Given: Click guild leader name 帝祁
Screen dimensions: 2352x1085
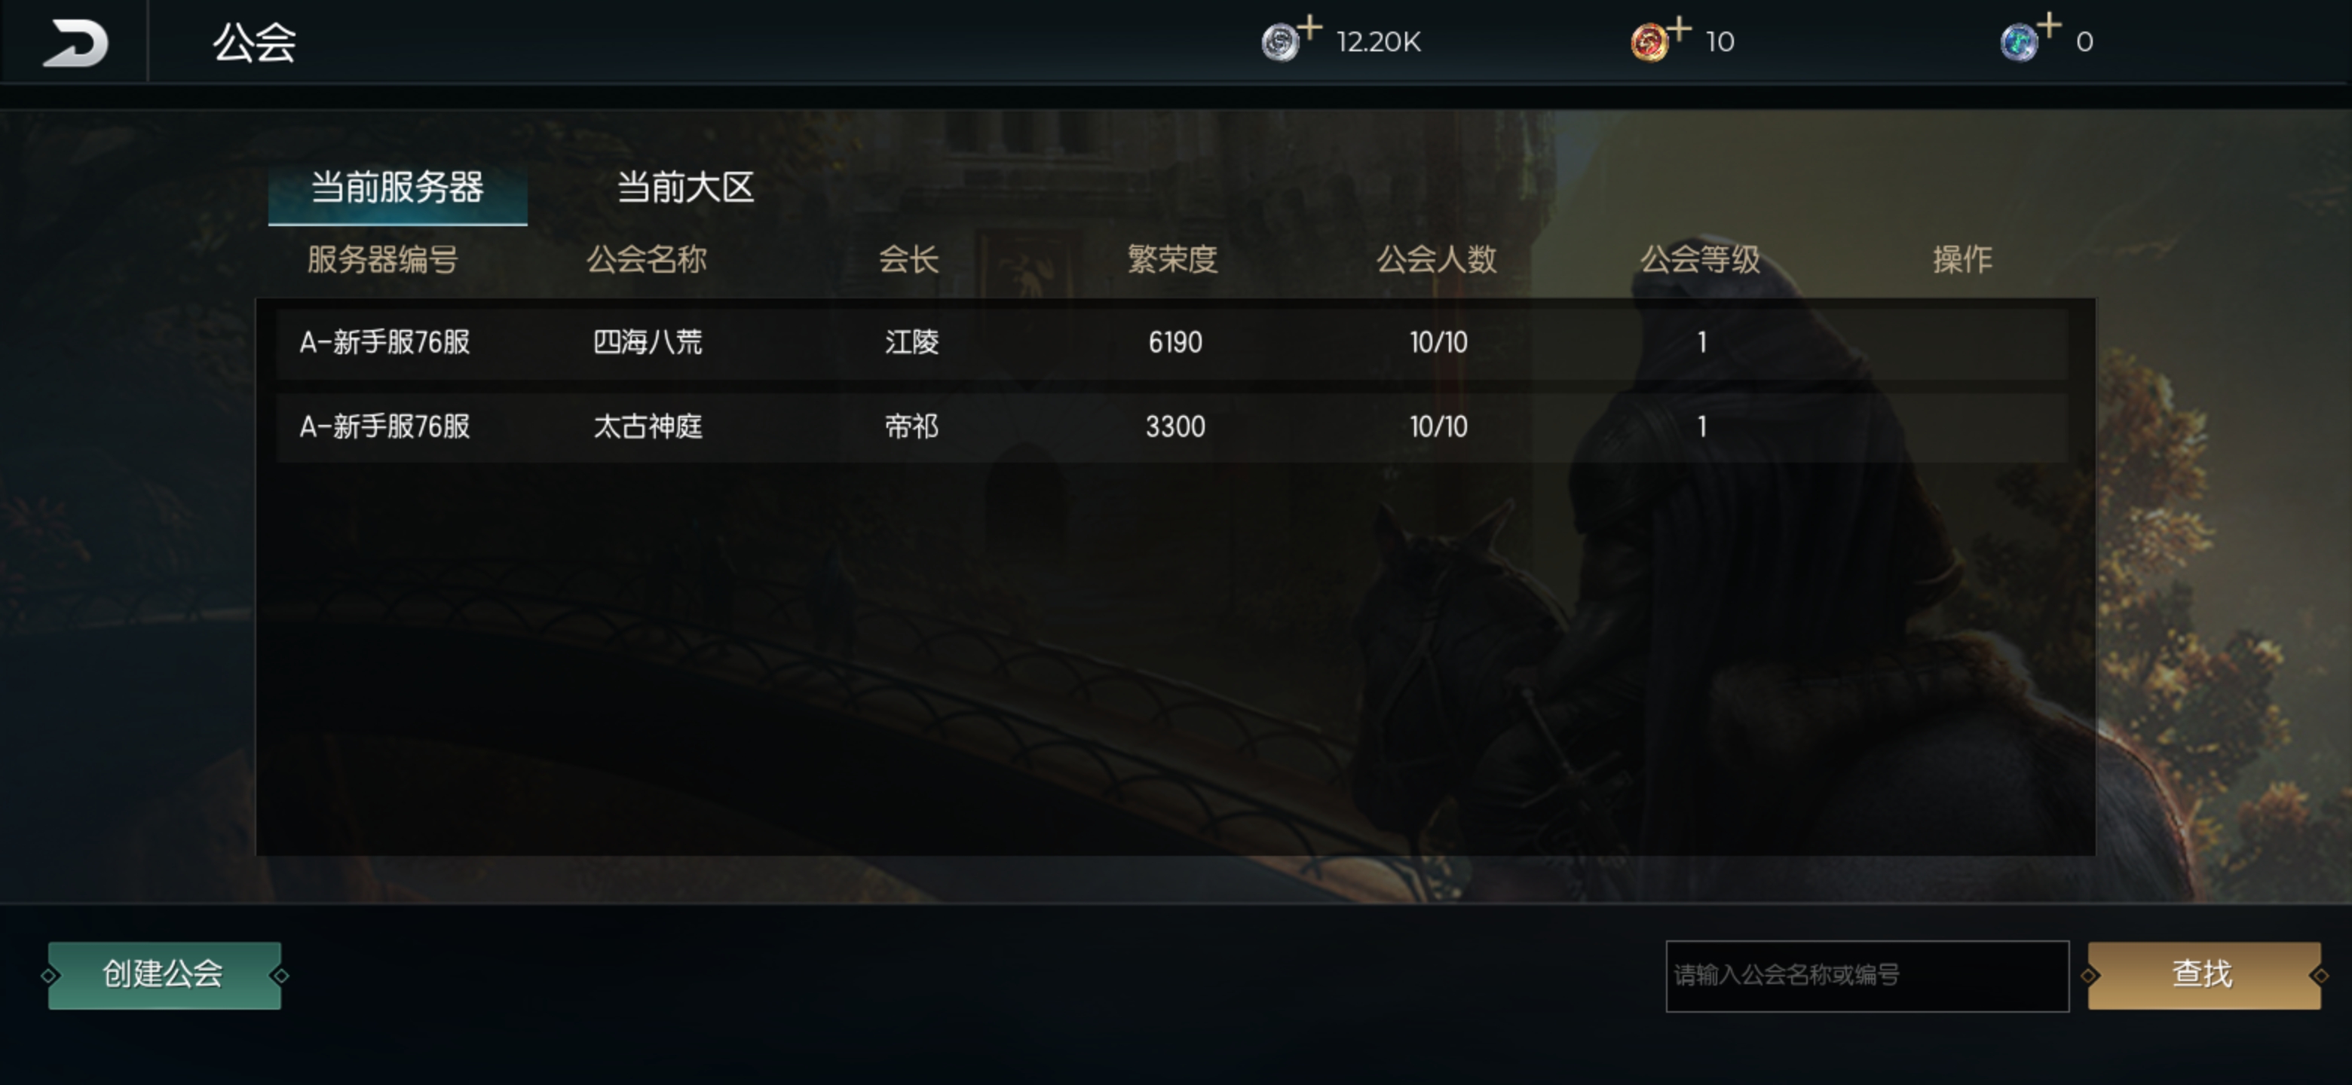Looking at the screenshot, I should (911, 427).
